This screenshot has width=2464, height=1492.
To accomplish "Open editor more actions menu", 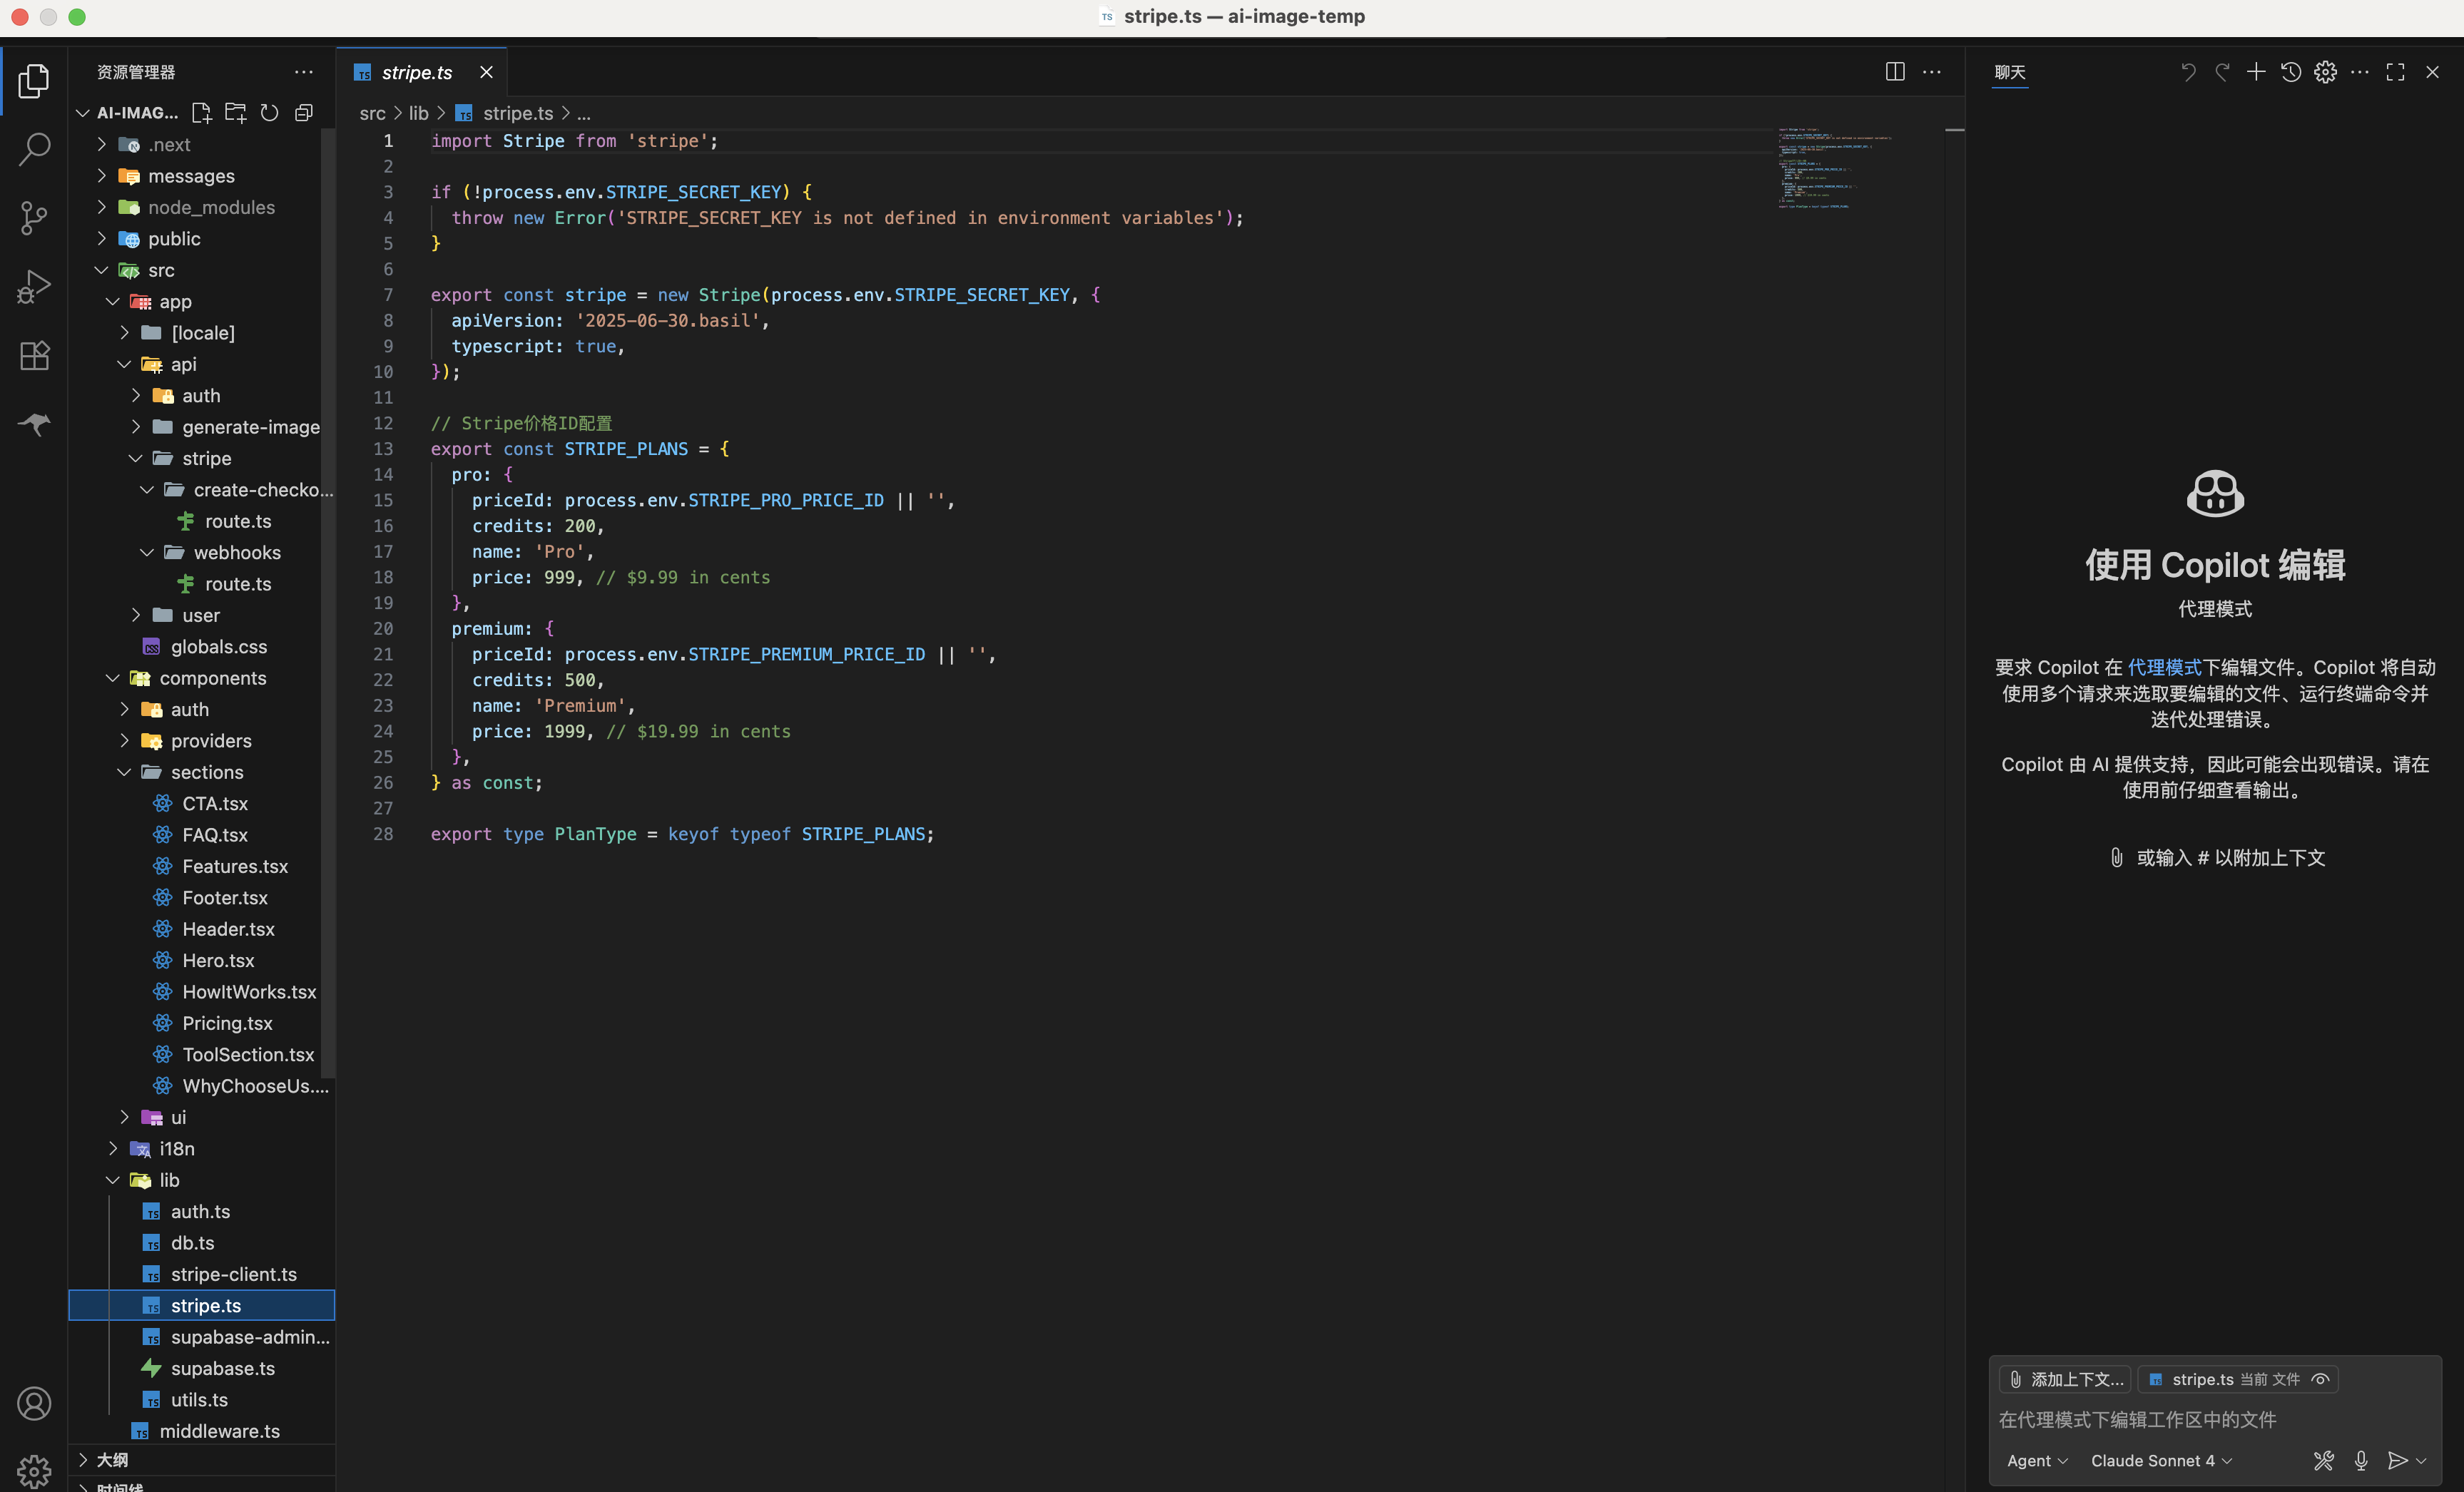I will [x=1931, y=72].
